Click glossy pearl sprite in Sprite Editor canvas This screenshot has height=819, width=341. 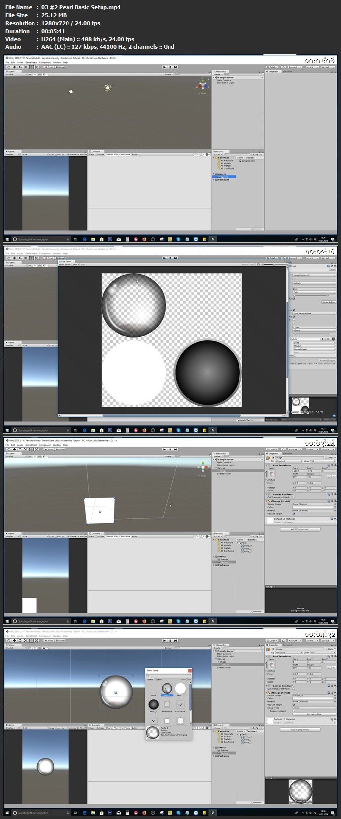click(x=134, y=305)
